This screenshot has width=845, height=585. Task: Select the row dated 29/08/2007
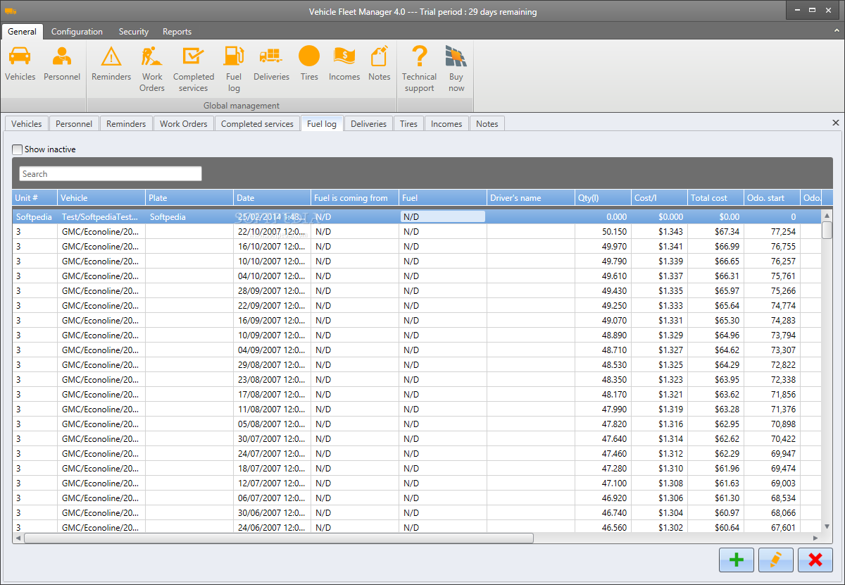click(x=417, y=364)
